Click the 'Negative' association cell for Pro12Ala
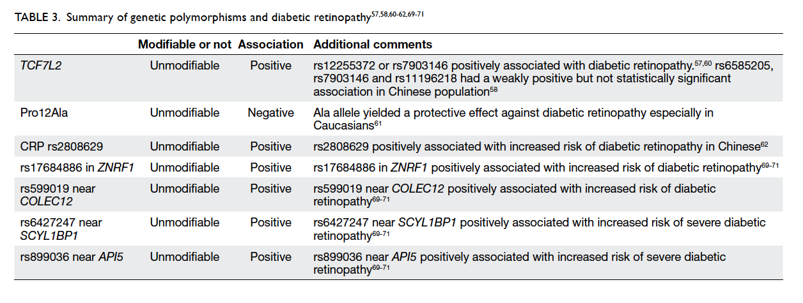The height and width of the screenshot is (303, 803). (271, 113)
